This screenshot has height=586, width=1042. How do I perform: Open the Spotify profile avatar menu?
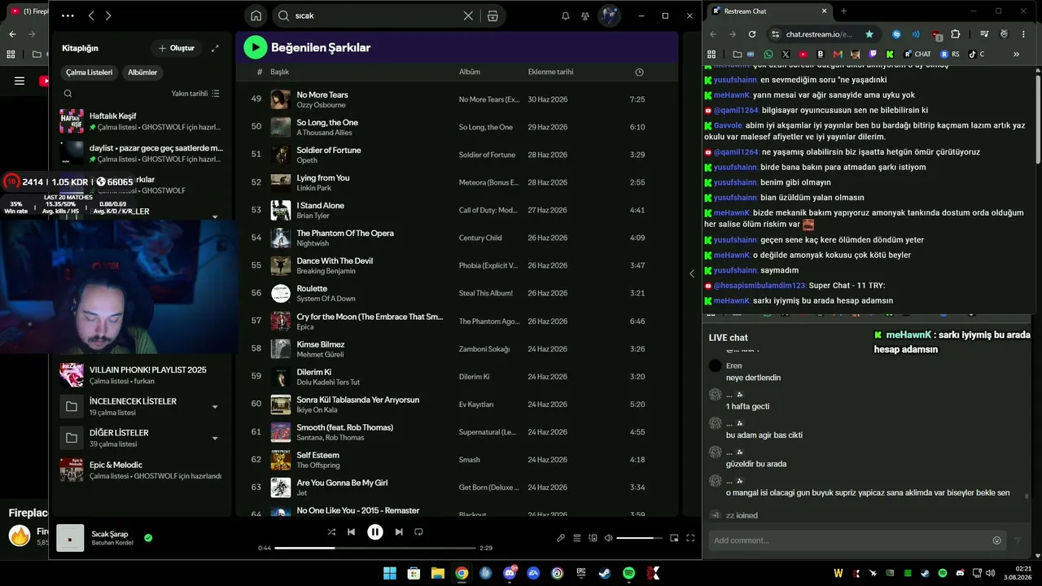(x=609, y=15)
